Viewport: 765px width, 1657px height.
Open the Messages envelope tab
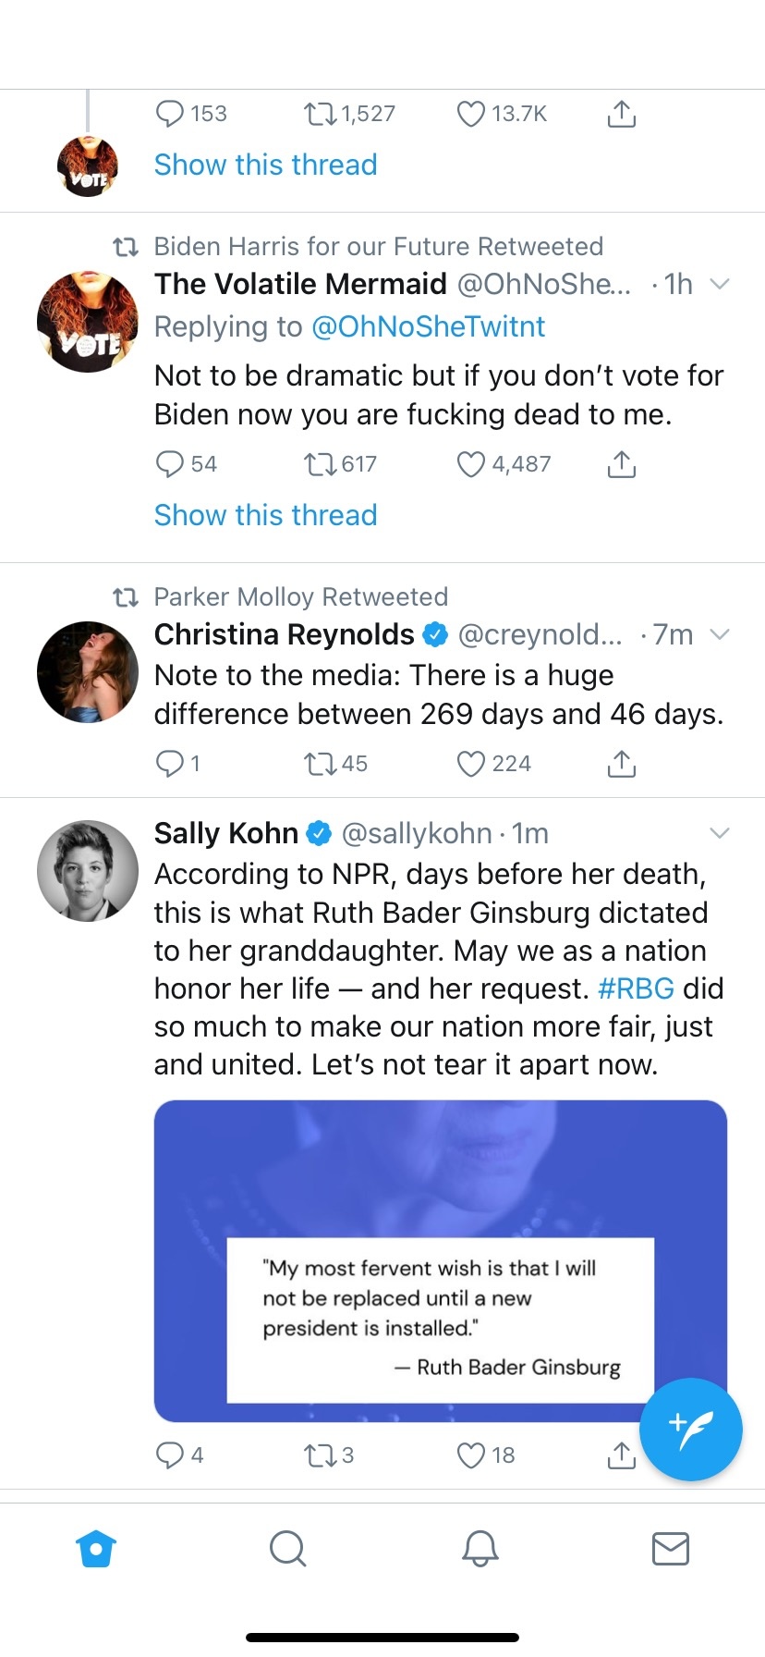(670, 1548)
